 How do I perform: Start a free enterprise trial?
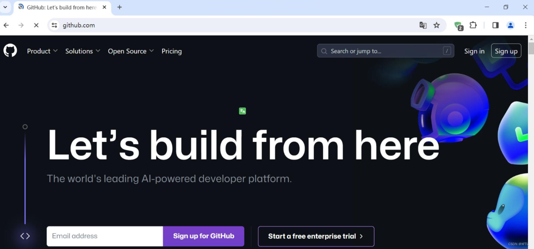click(316, 236)
